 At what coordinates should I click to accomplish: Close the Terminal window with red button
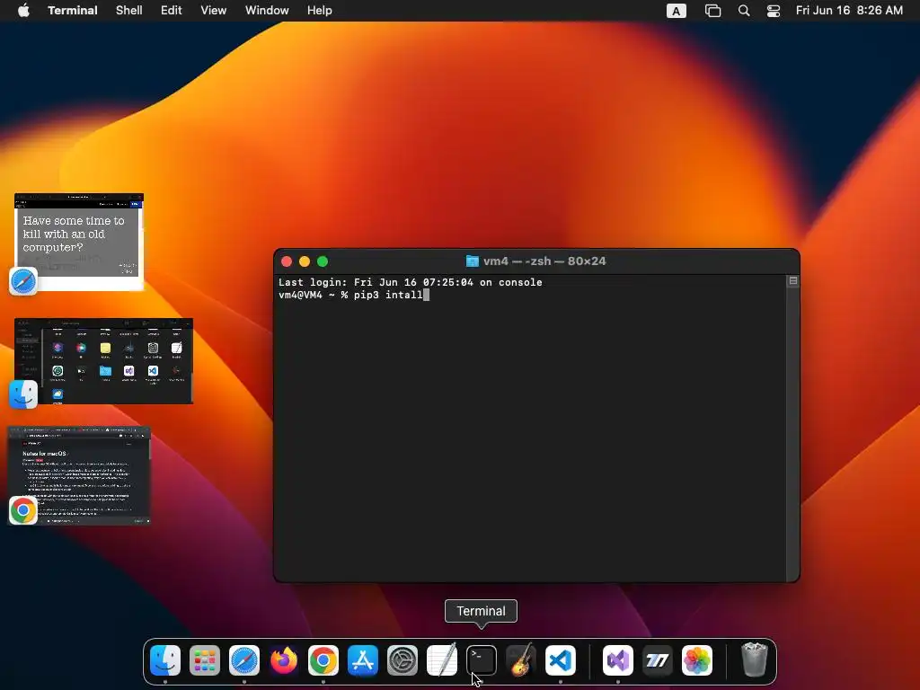pyautogui.click(x=287, y=261)
